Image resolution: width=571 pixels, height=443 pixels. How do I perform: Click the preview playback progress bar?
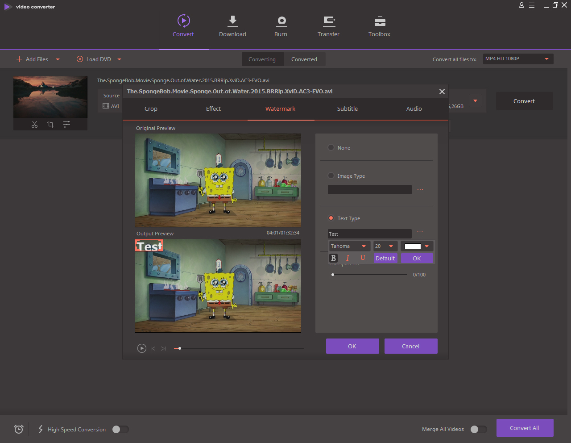(239, 348)
